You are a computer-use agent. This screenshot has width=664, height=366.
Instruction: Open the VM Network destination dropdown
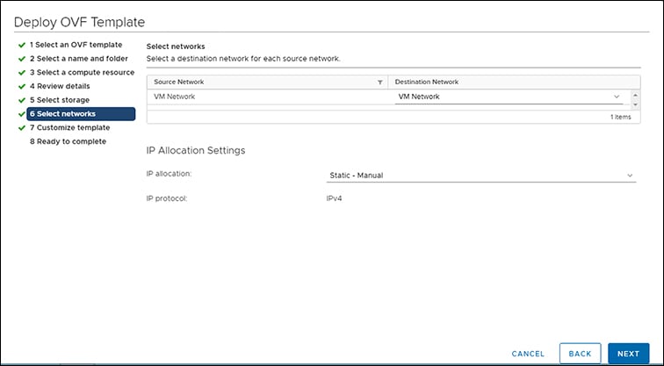509,97
